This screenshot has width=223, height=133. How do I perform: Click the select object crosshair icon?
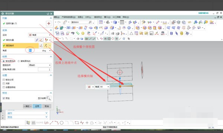pyautogui.click(x=49, y=23)
